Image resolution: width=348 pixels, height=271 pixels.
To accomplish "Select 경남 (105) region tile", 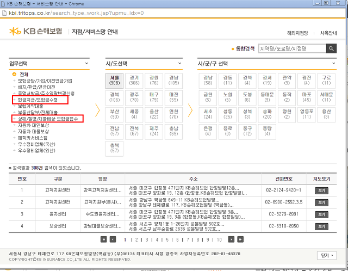I will [173, 81].
